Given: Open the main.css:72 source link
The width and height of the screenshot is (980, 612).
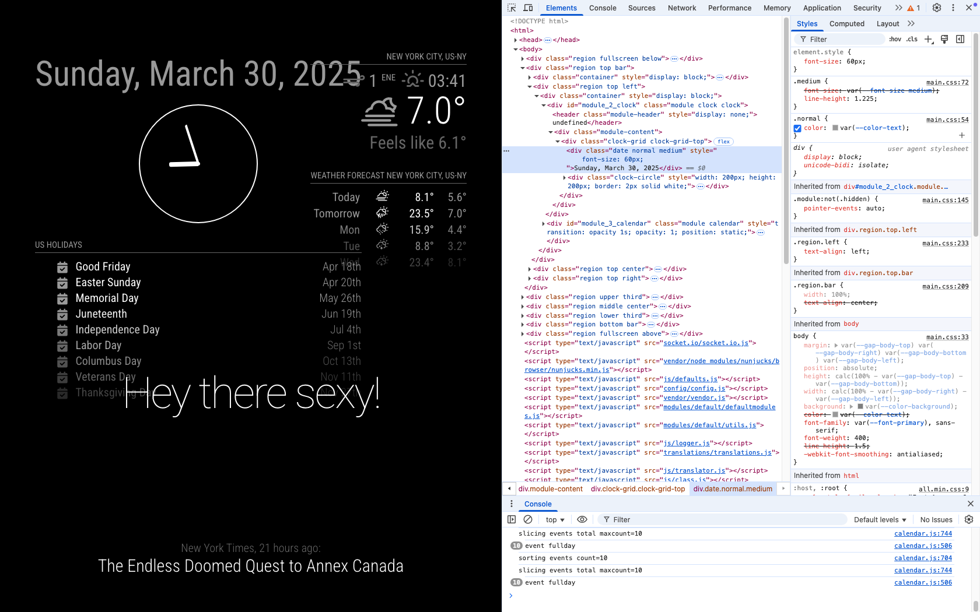Looking at the screenshot, I should (x=947, y=82).
